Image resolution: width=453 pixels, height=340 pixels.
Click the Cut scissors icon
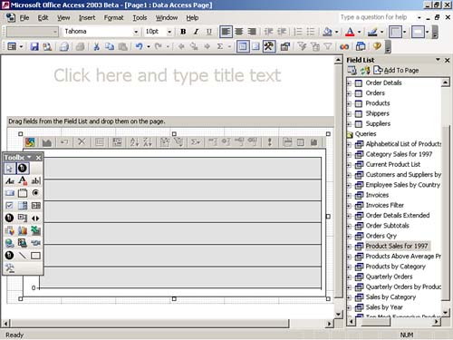pos(96,46)
